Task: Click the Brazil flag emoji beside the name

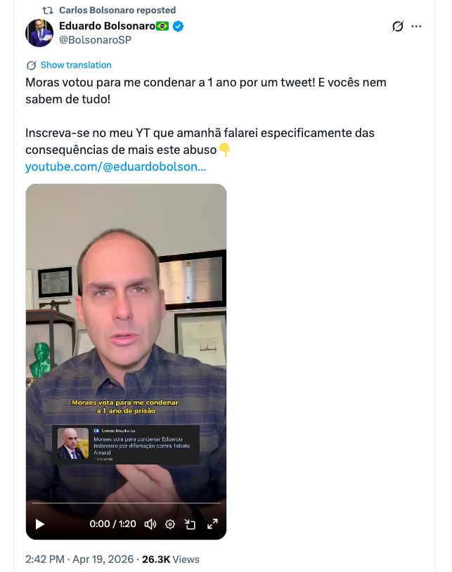Action: (x=162, y=26)
